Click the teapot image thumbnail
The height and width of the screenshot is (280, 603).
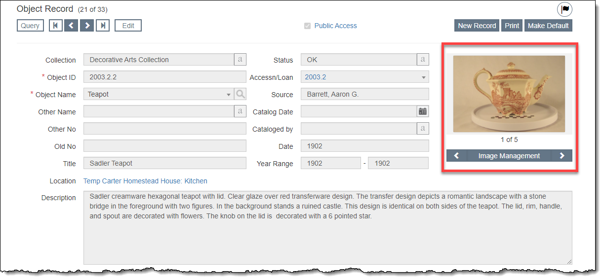(x=509, y=94)
